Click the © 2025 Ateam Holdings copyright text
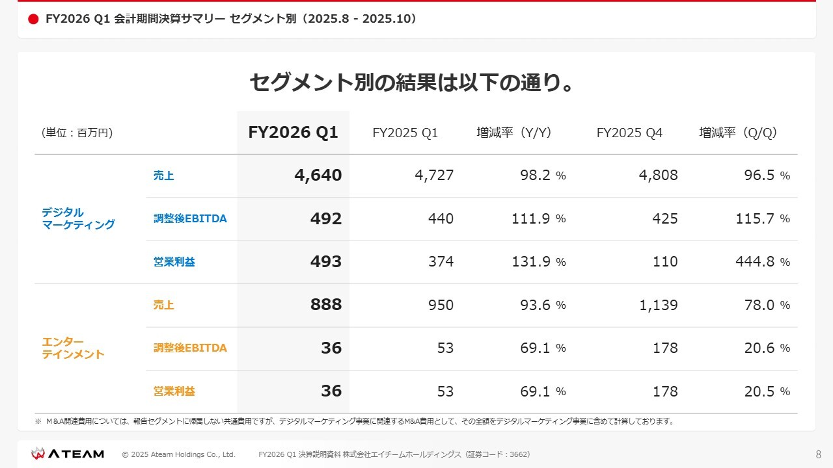833x468 pixels. (178, 454)
